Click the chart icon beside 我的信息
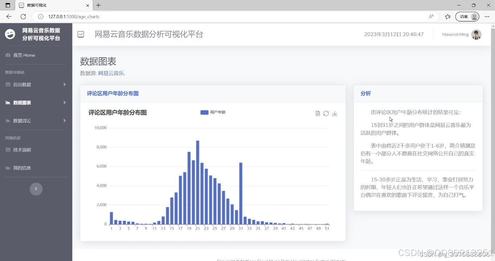495x261 pixels. click(x=7, y=167)
